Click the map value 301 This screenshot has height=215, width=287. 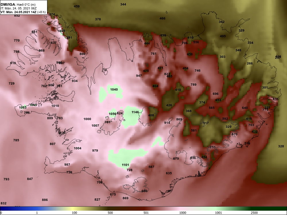click(x=265, y=87)
